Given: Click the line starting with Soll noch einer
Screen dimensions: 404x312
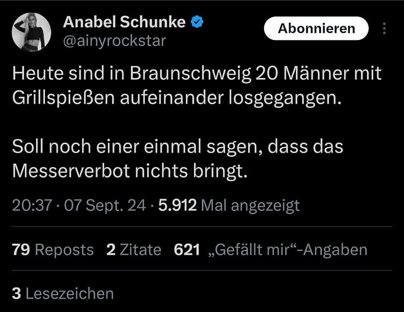Looking at the screenshot, I should 178,147.
